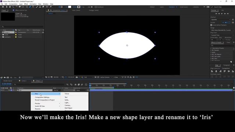Click the new composition icon in Project panel
Viewport: 235px width, 132px height.
tap(8, 77)
